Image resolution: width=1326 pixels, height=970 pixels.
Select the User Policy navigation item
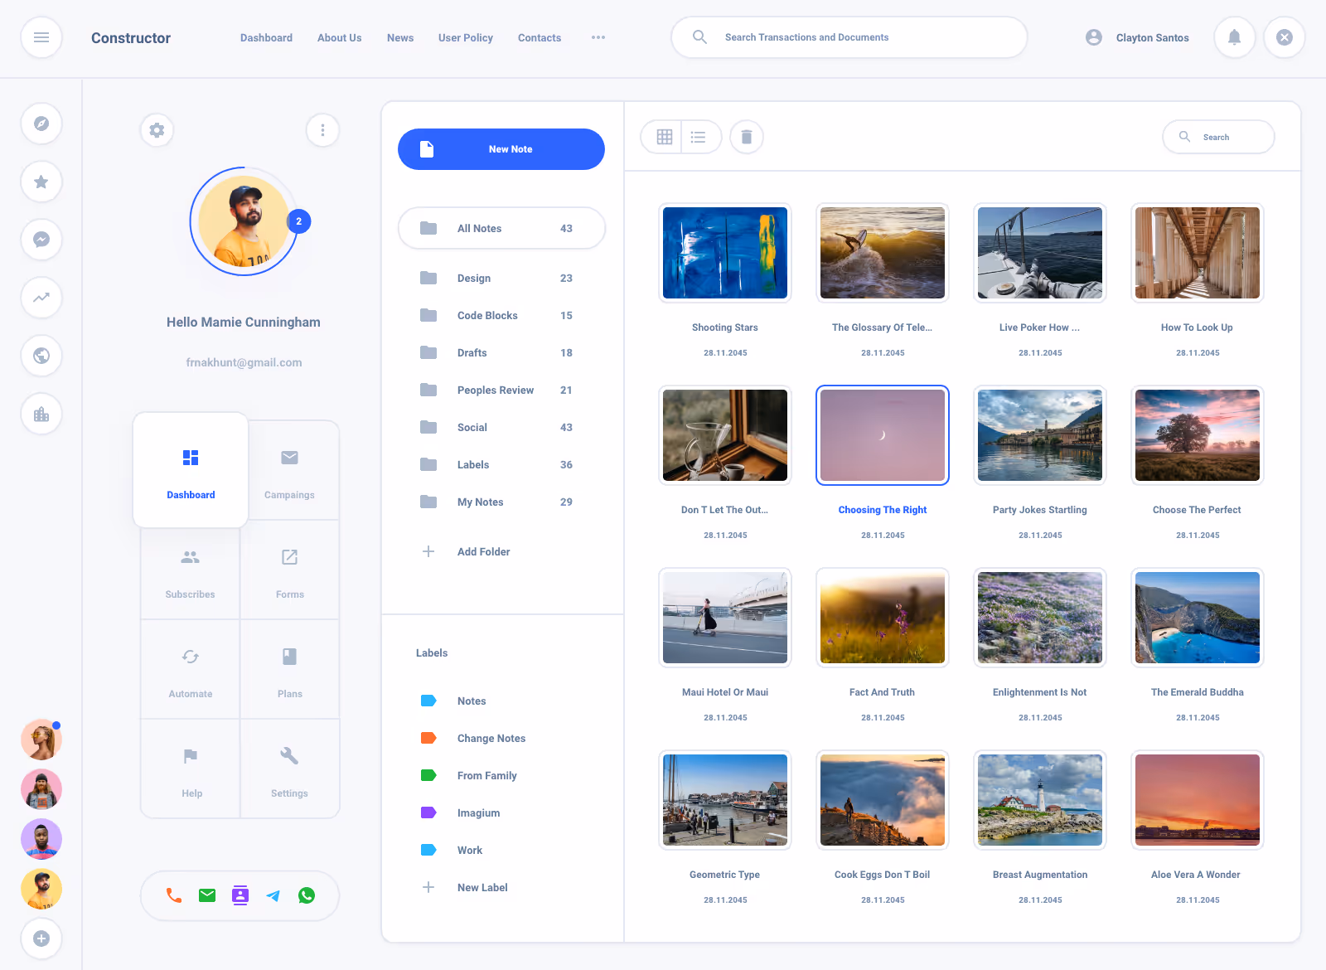(465, 37)
